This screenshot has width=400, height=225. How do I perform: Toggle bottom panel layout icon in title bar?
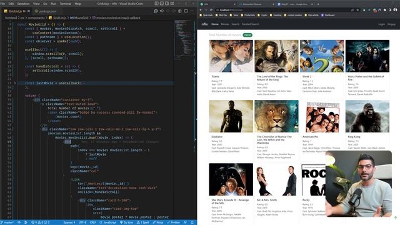pyautogui.click(x=162, y=4)
